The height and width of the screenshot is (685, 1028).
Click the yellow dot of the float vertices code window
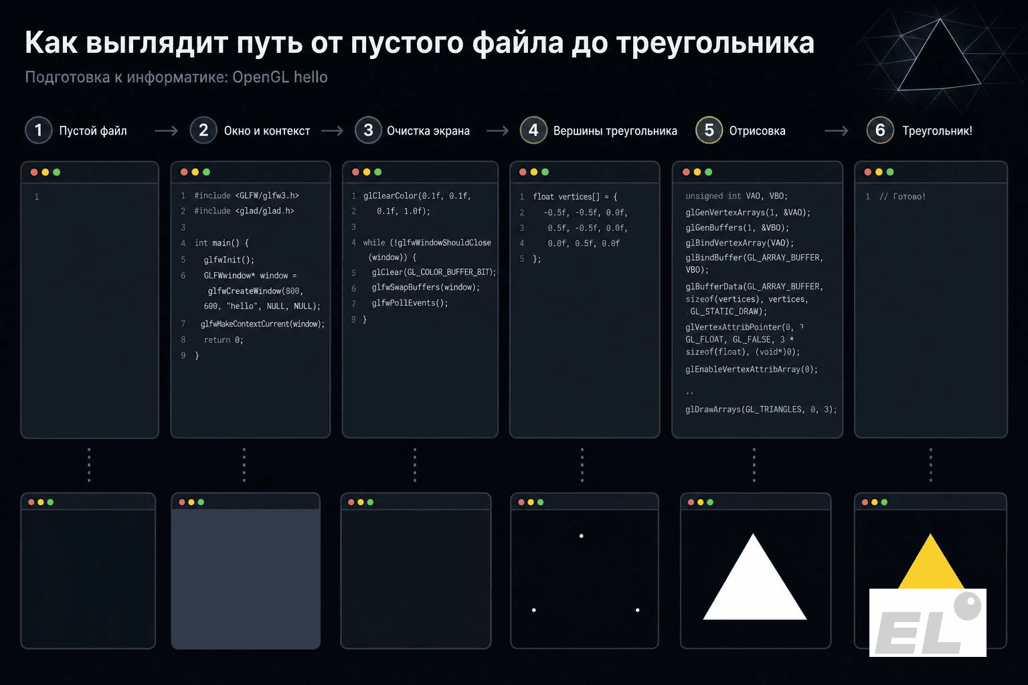click(x=534, y=172)
